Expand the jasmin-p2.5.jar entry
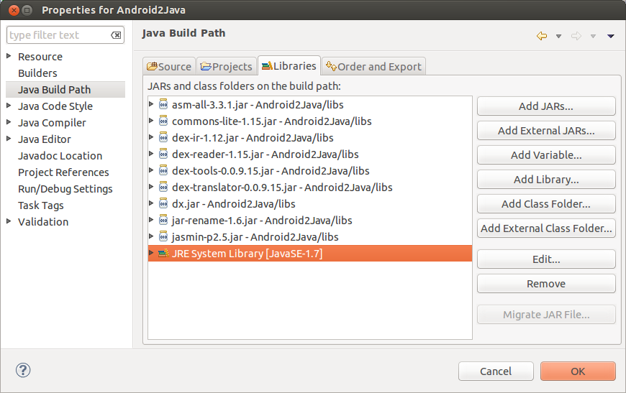This screenshot has width=626, height=393. click(x=151, y=236)
